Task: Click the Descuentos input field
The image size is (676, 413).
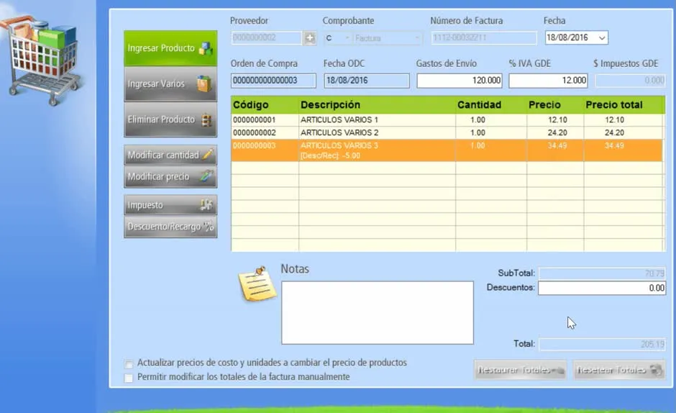Action: [x=602, y=288]
